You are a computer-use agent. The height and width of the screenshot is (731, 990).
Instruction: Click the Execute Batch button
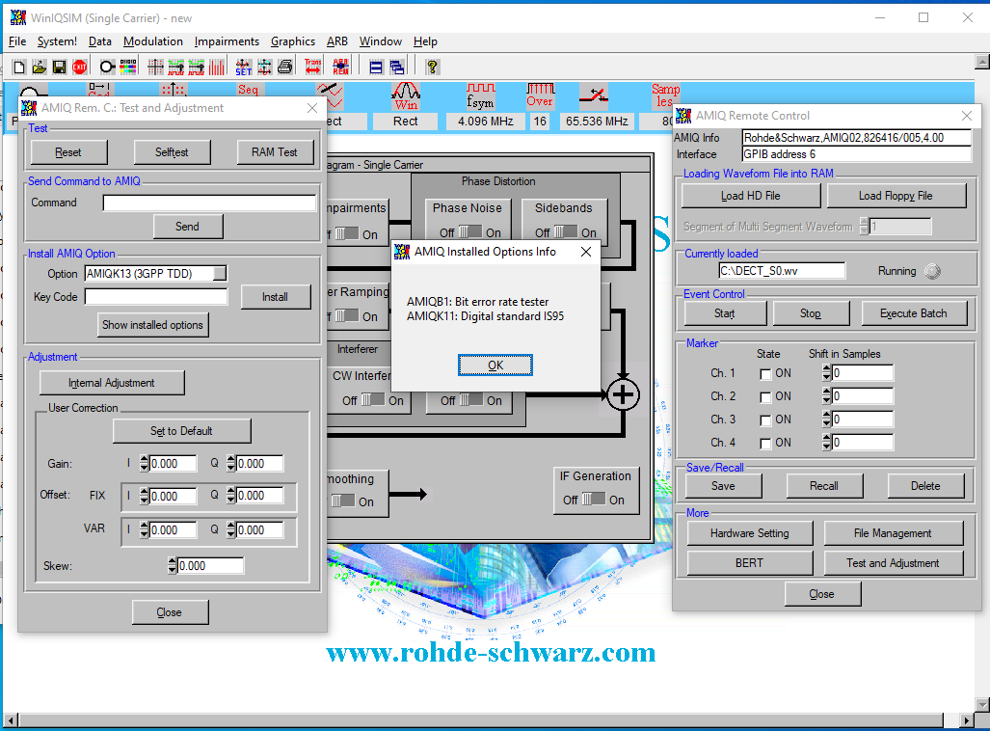(914, 313)
